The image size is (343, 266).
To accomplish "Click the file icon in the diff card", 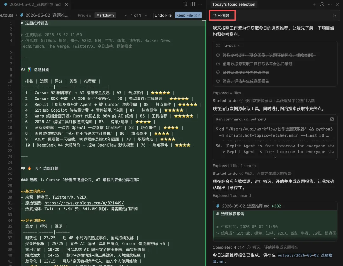I will coord(218,206).
